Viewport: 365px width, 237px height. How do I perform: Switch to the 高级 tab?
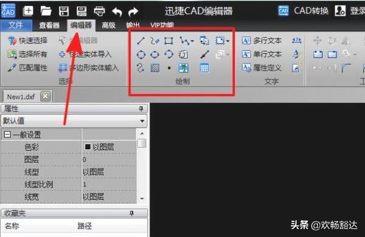point(108,25)
